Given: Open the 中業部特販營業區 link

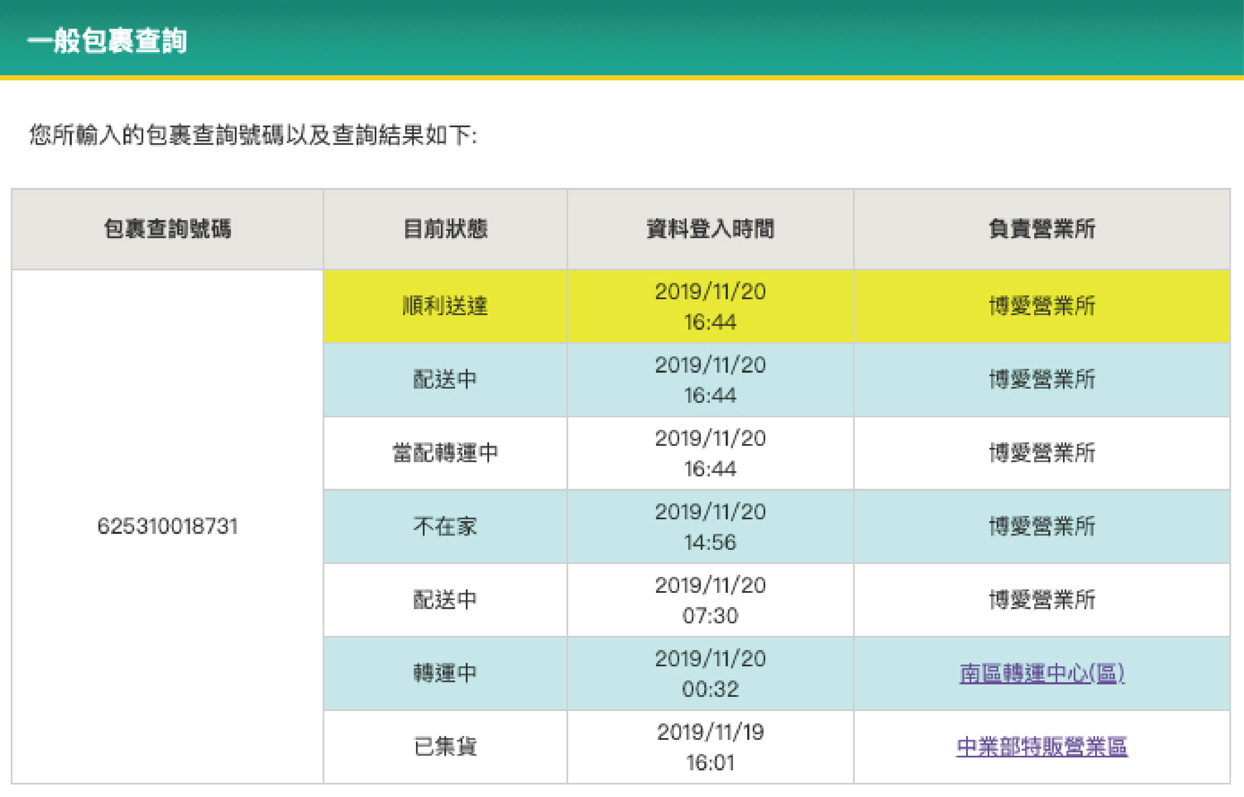Looking at the screenshot, I should click(x=1041, y=747).
